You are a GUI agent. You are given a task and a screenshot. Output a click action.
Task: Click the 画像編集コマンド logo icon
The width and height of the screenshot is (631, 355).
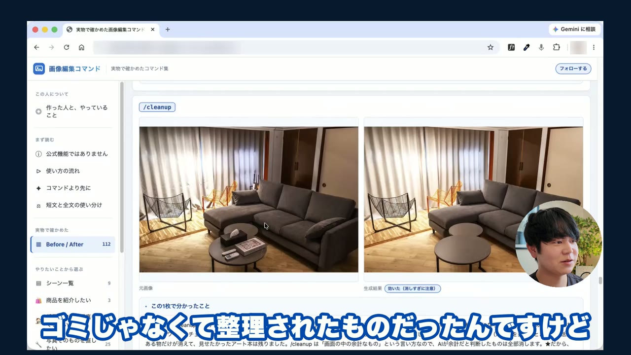click(x=39, y=69)
